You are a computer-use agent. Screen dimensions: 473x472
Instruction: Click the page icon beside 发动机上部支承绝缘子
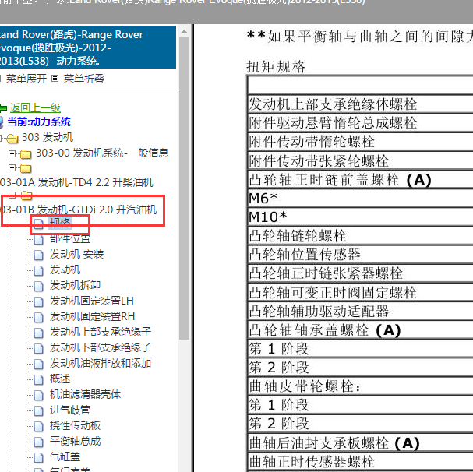tap(39, 333)
